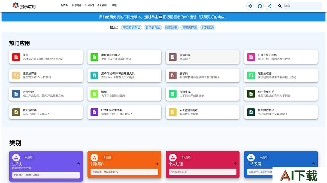The height and width of the screenshot is (183, 327).
Task: Select the recent chip 代码改进
Action: [208, 28]
